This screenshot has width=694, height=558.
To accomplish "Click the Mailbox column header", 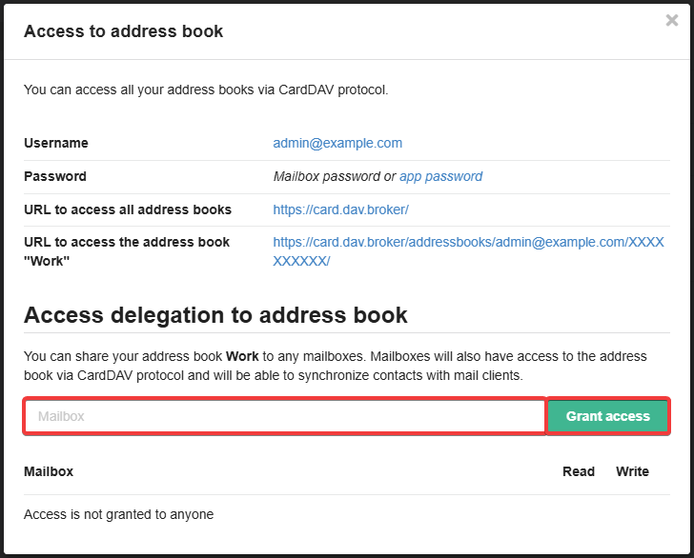I will pyautogui.click(x=49, y=471).
